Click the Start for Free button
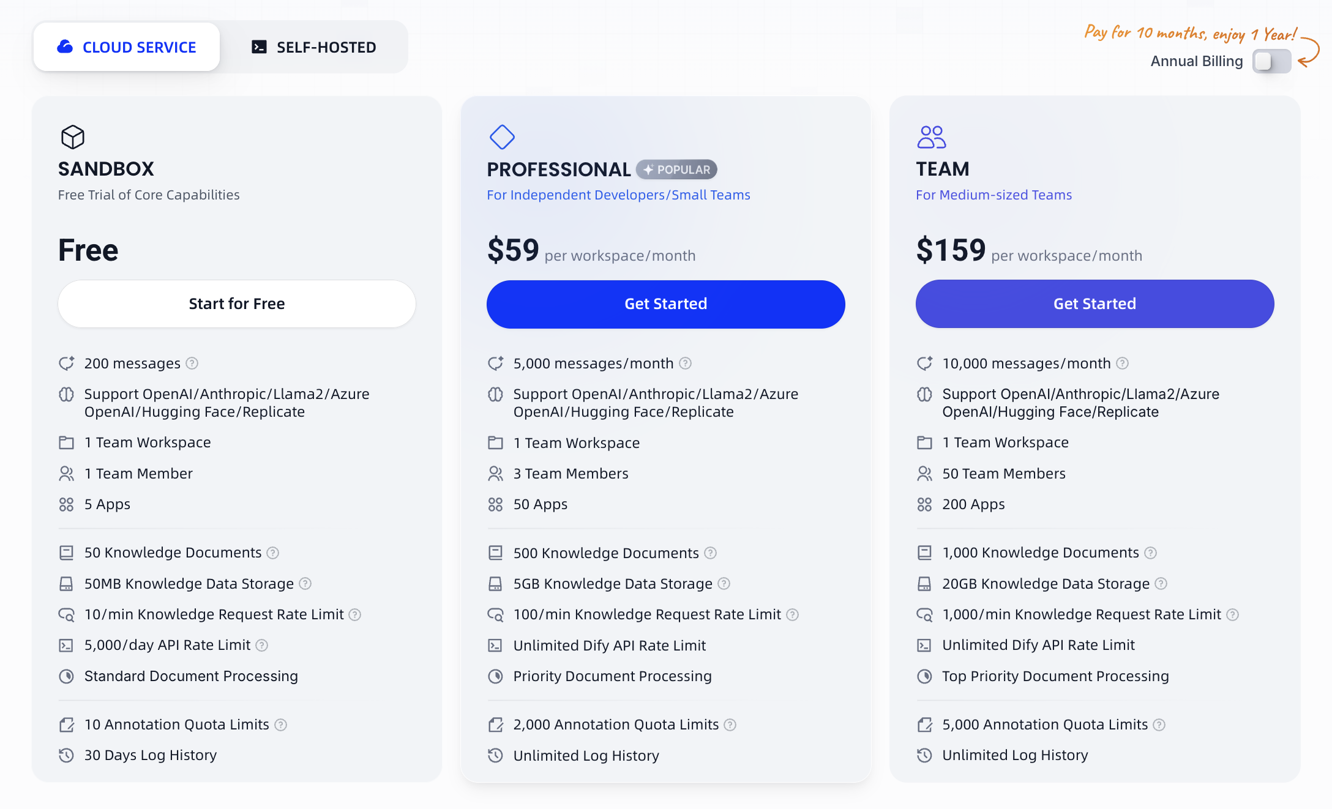This screenshot has height=809, width=1332. 237,304
